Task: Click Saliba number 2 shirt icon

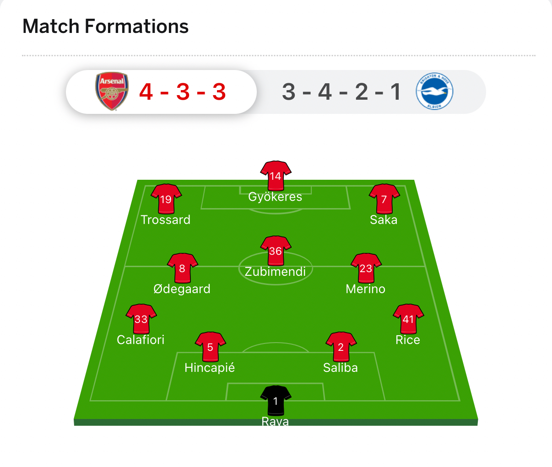Action: point(341,346)
